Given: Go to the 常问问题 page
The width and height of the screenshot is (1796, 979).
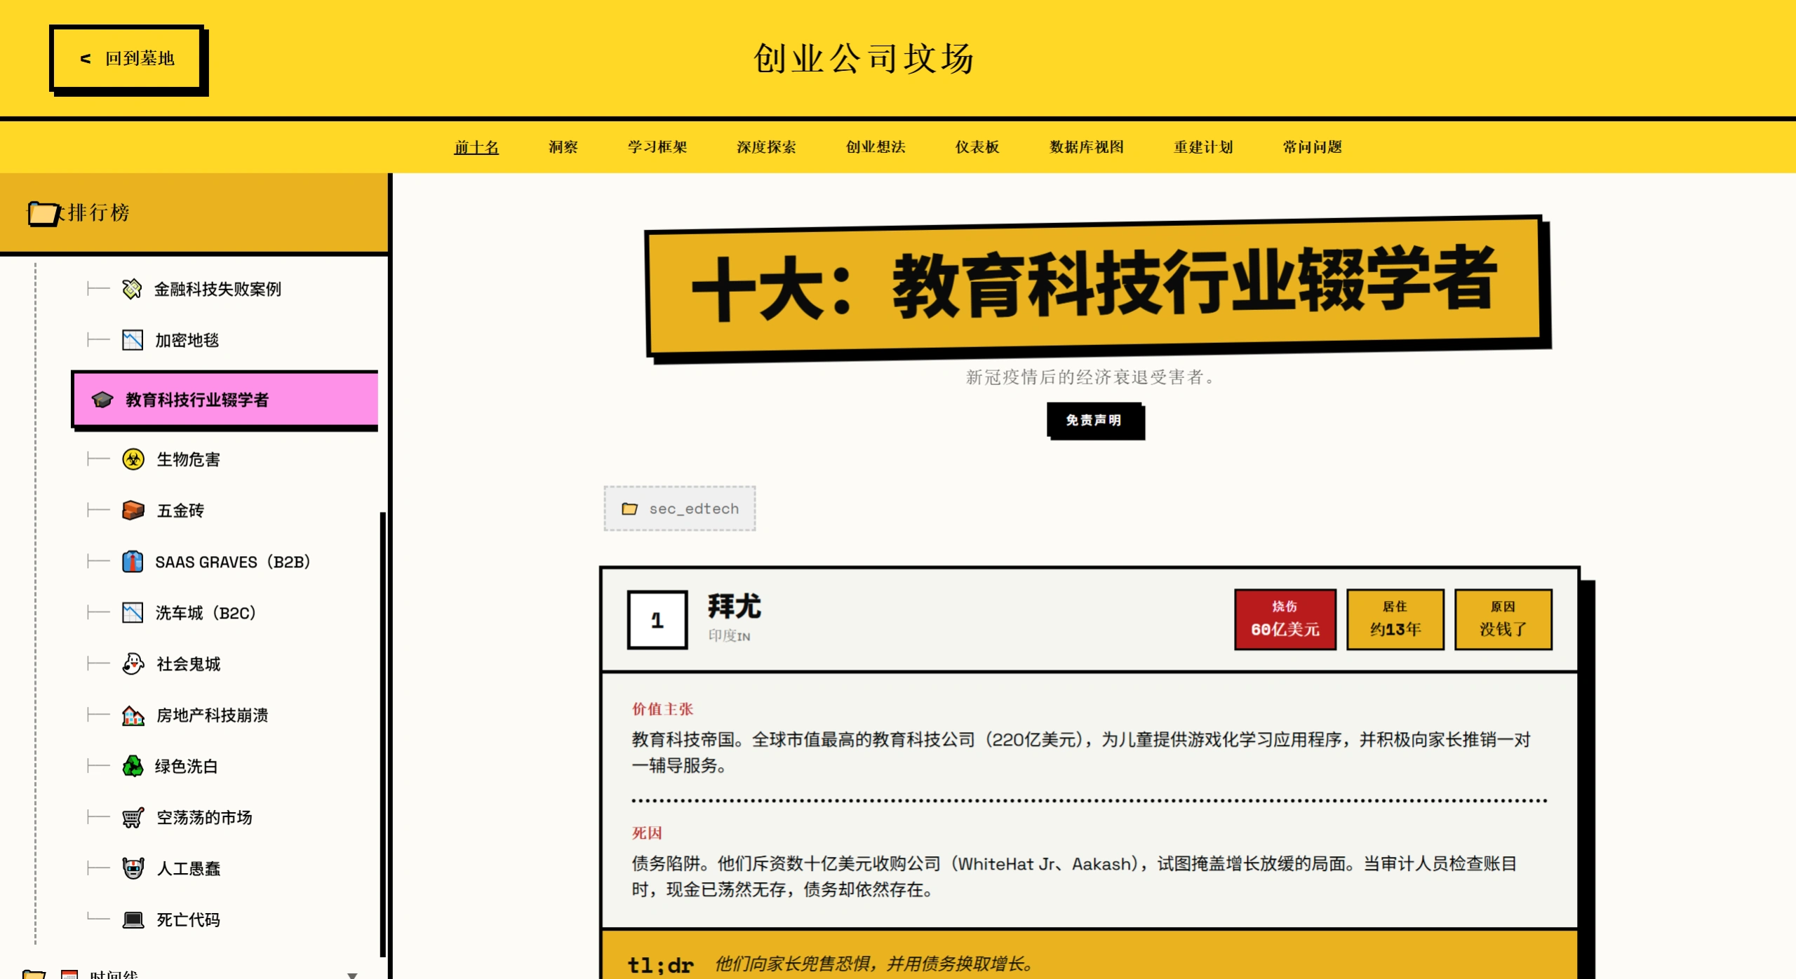Looking at the screenshot, I should (1312, 147).
